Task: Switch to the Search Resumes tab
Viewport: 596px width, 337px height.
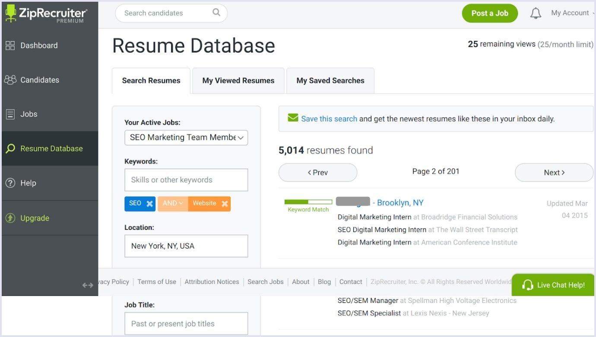Action: 151,81
